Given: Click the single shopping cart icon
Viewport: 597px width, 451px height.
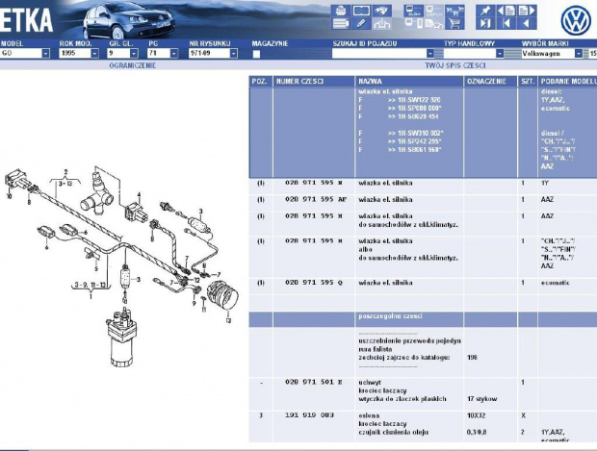Looking at the screenshot, I should pyautogui.click(x=454, y=24).
